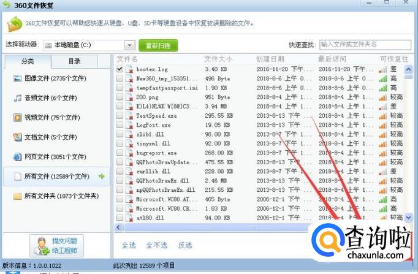The width and height of the screenshot is (418, 274).
Task: Uncheck the bootex.log checkbox
Action: [120, 69]
